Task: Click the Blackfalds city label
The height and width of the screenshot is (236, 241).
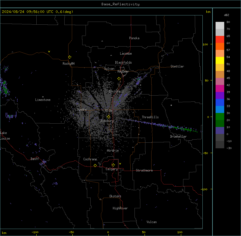Action: (x=123, y=63)
